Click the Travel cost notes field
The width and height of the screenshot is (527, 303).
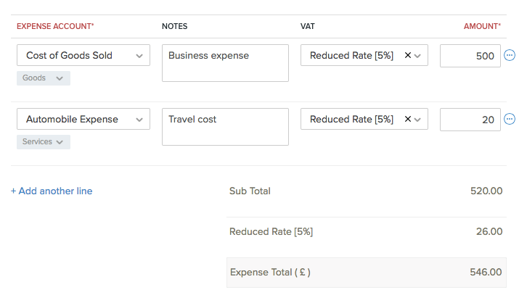point(225,127)
